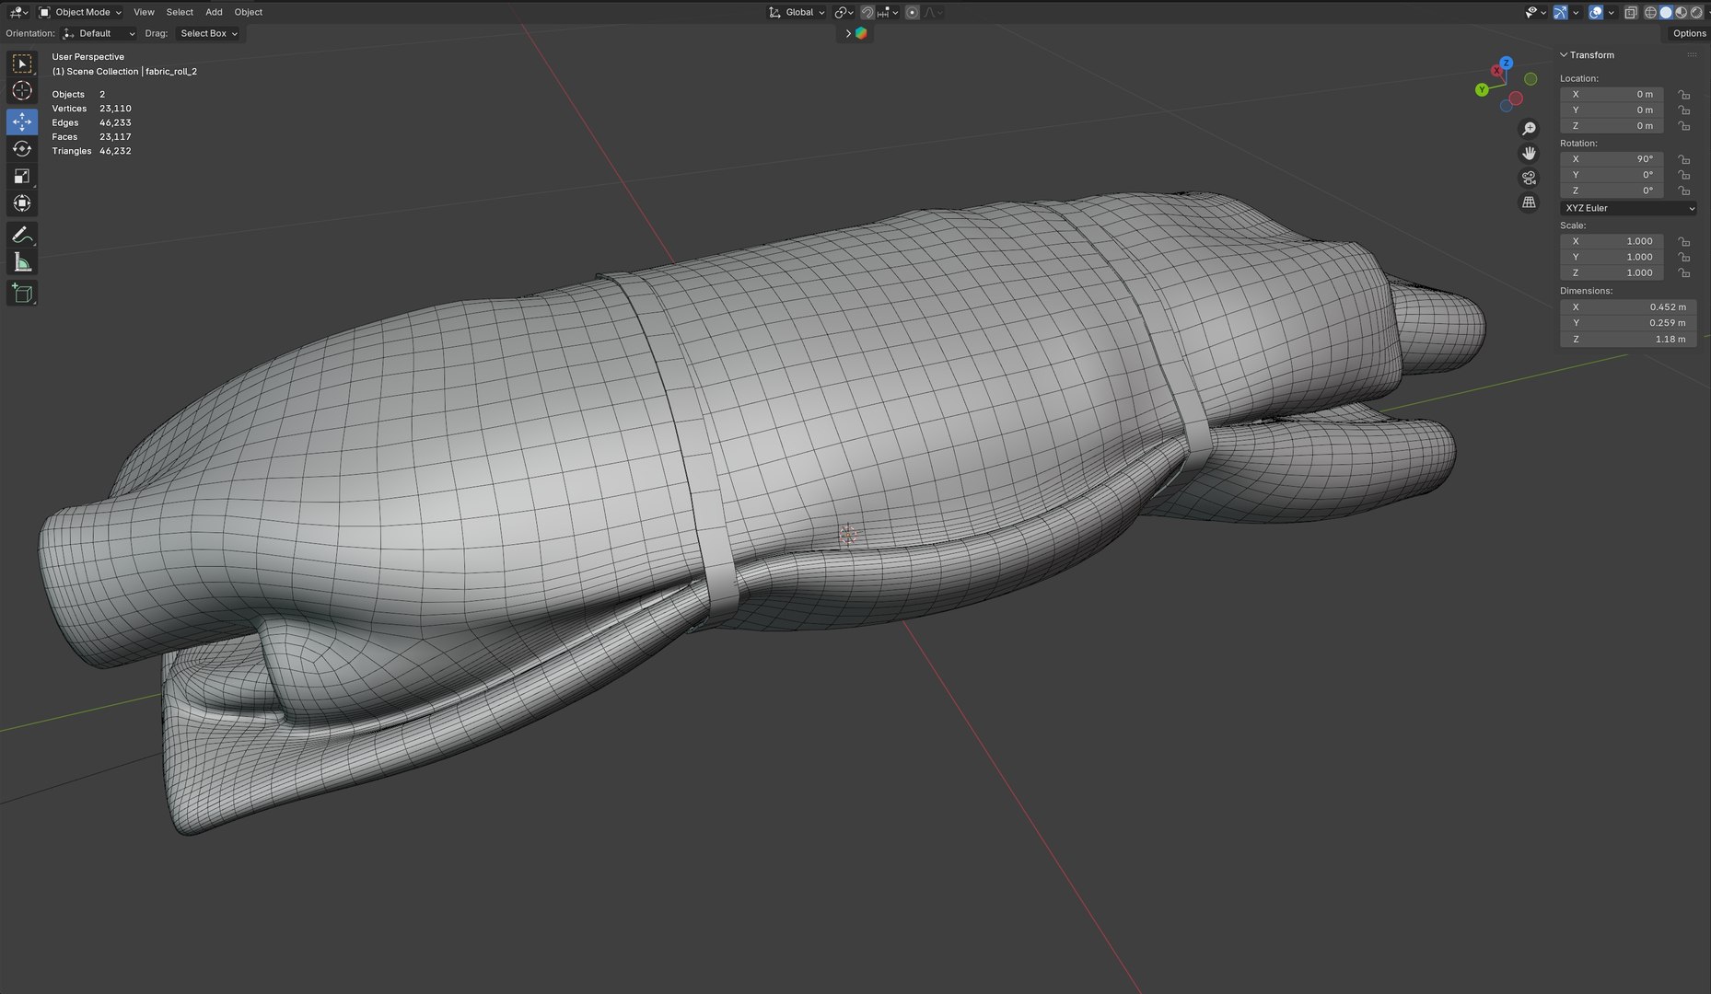The height and width of the screenshot is (994, 1711).
Task: Click the pan view hand icon
Action: pyautogui.click(x=1529, y=153)
